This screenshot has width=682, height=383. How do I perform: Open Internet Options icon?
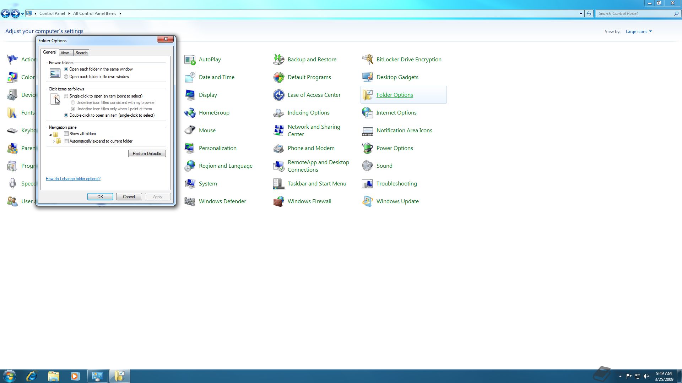pyautogui.click(x=368, y=113)
